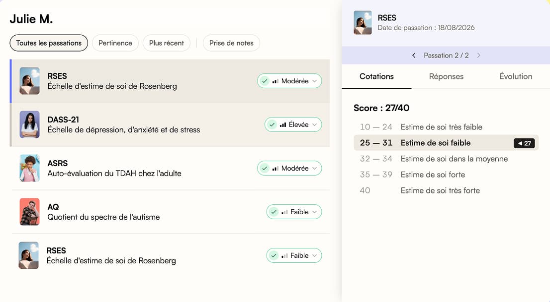
Task: Click the DASS-21 portrait thumbnail
Action: point(29,124)
